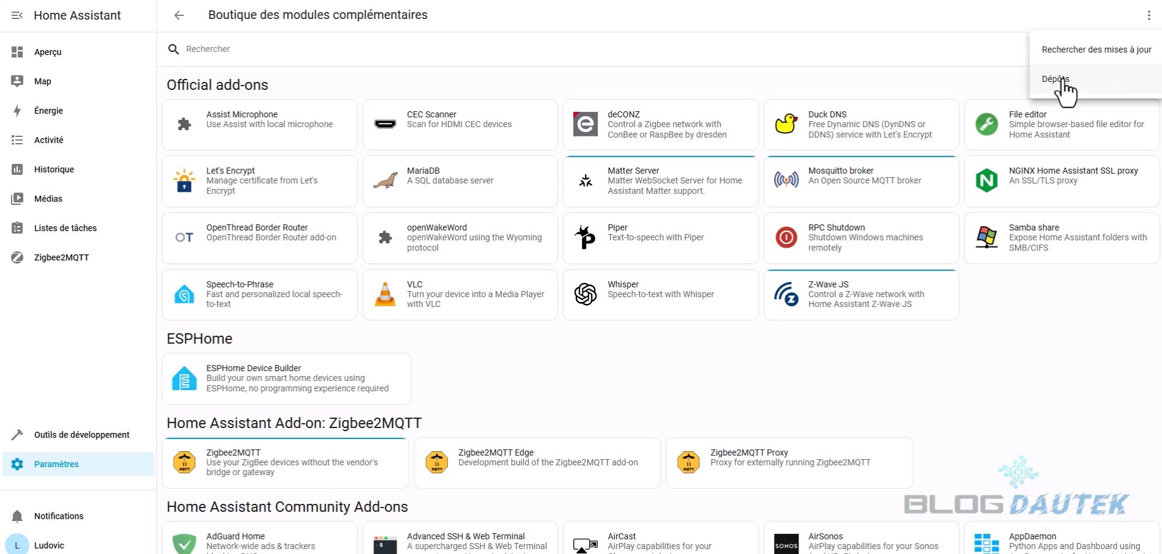Open ESPHome Device Builder card
This screenshot has height=554, width=1162.
click(x=286, y=378)
